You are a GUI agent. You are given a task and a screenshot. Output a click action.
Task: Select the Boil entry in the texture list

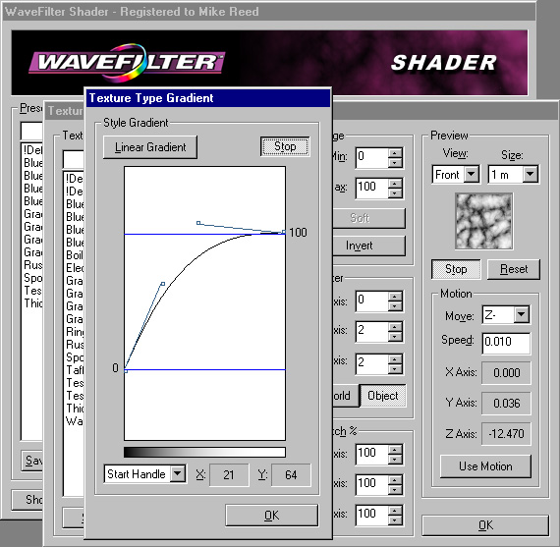click(75, 255)
